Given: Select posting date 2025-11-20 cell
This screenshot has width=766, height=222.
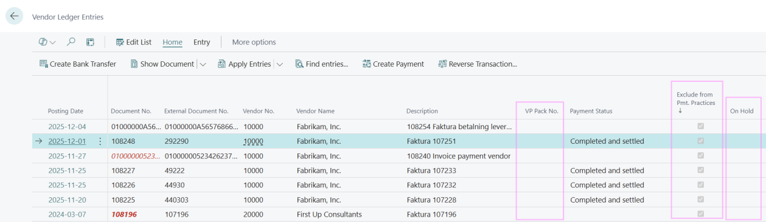Looking at the screenshot, I should tap(67, 200).
